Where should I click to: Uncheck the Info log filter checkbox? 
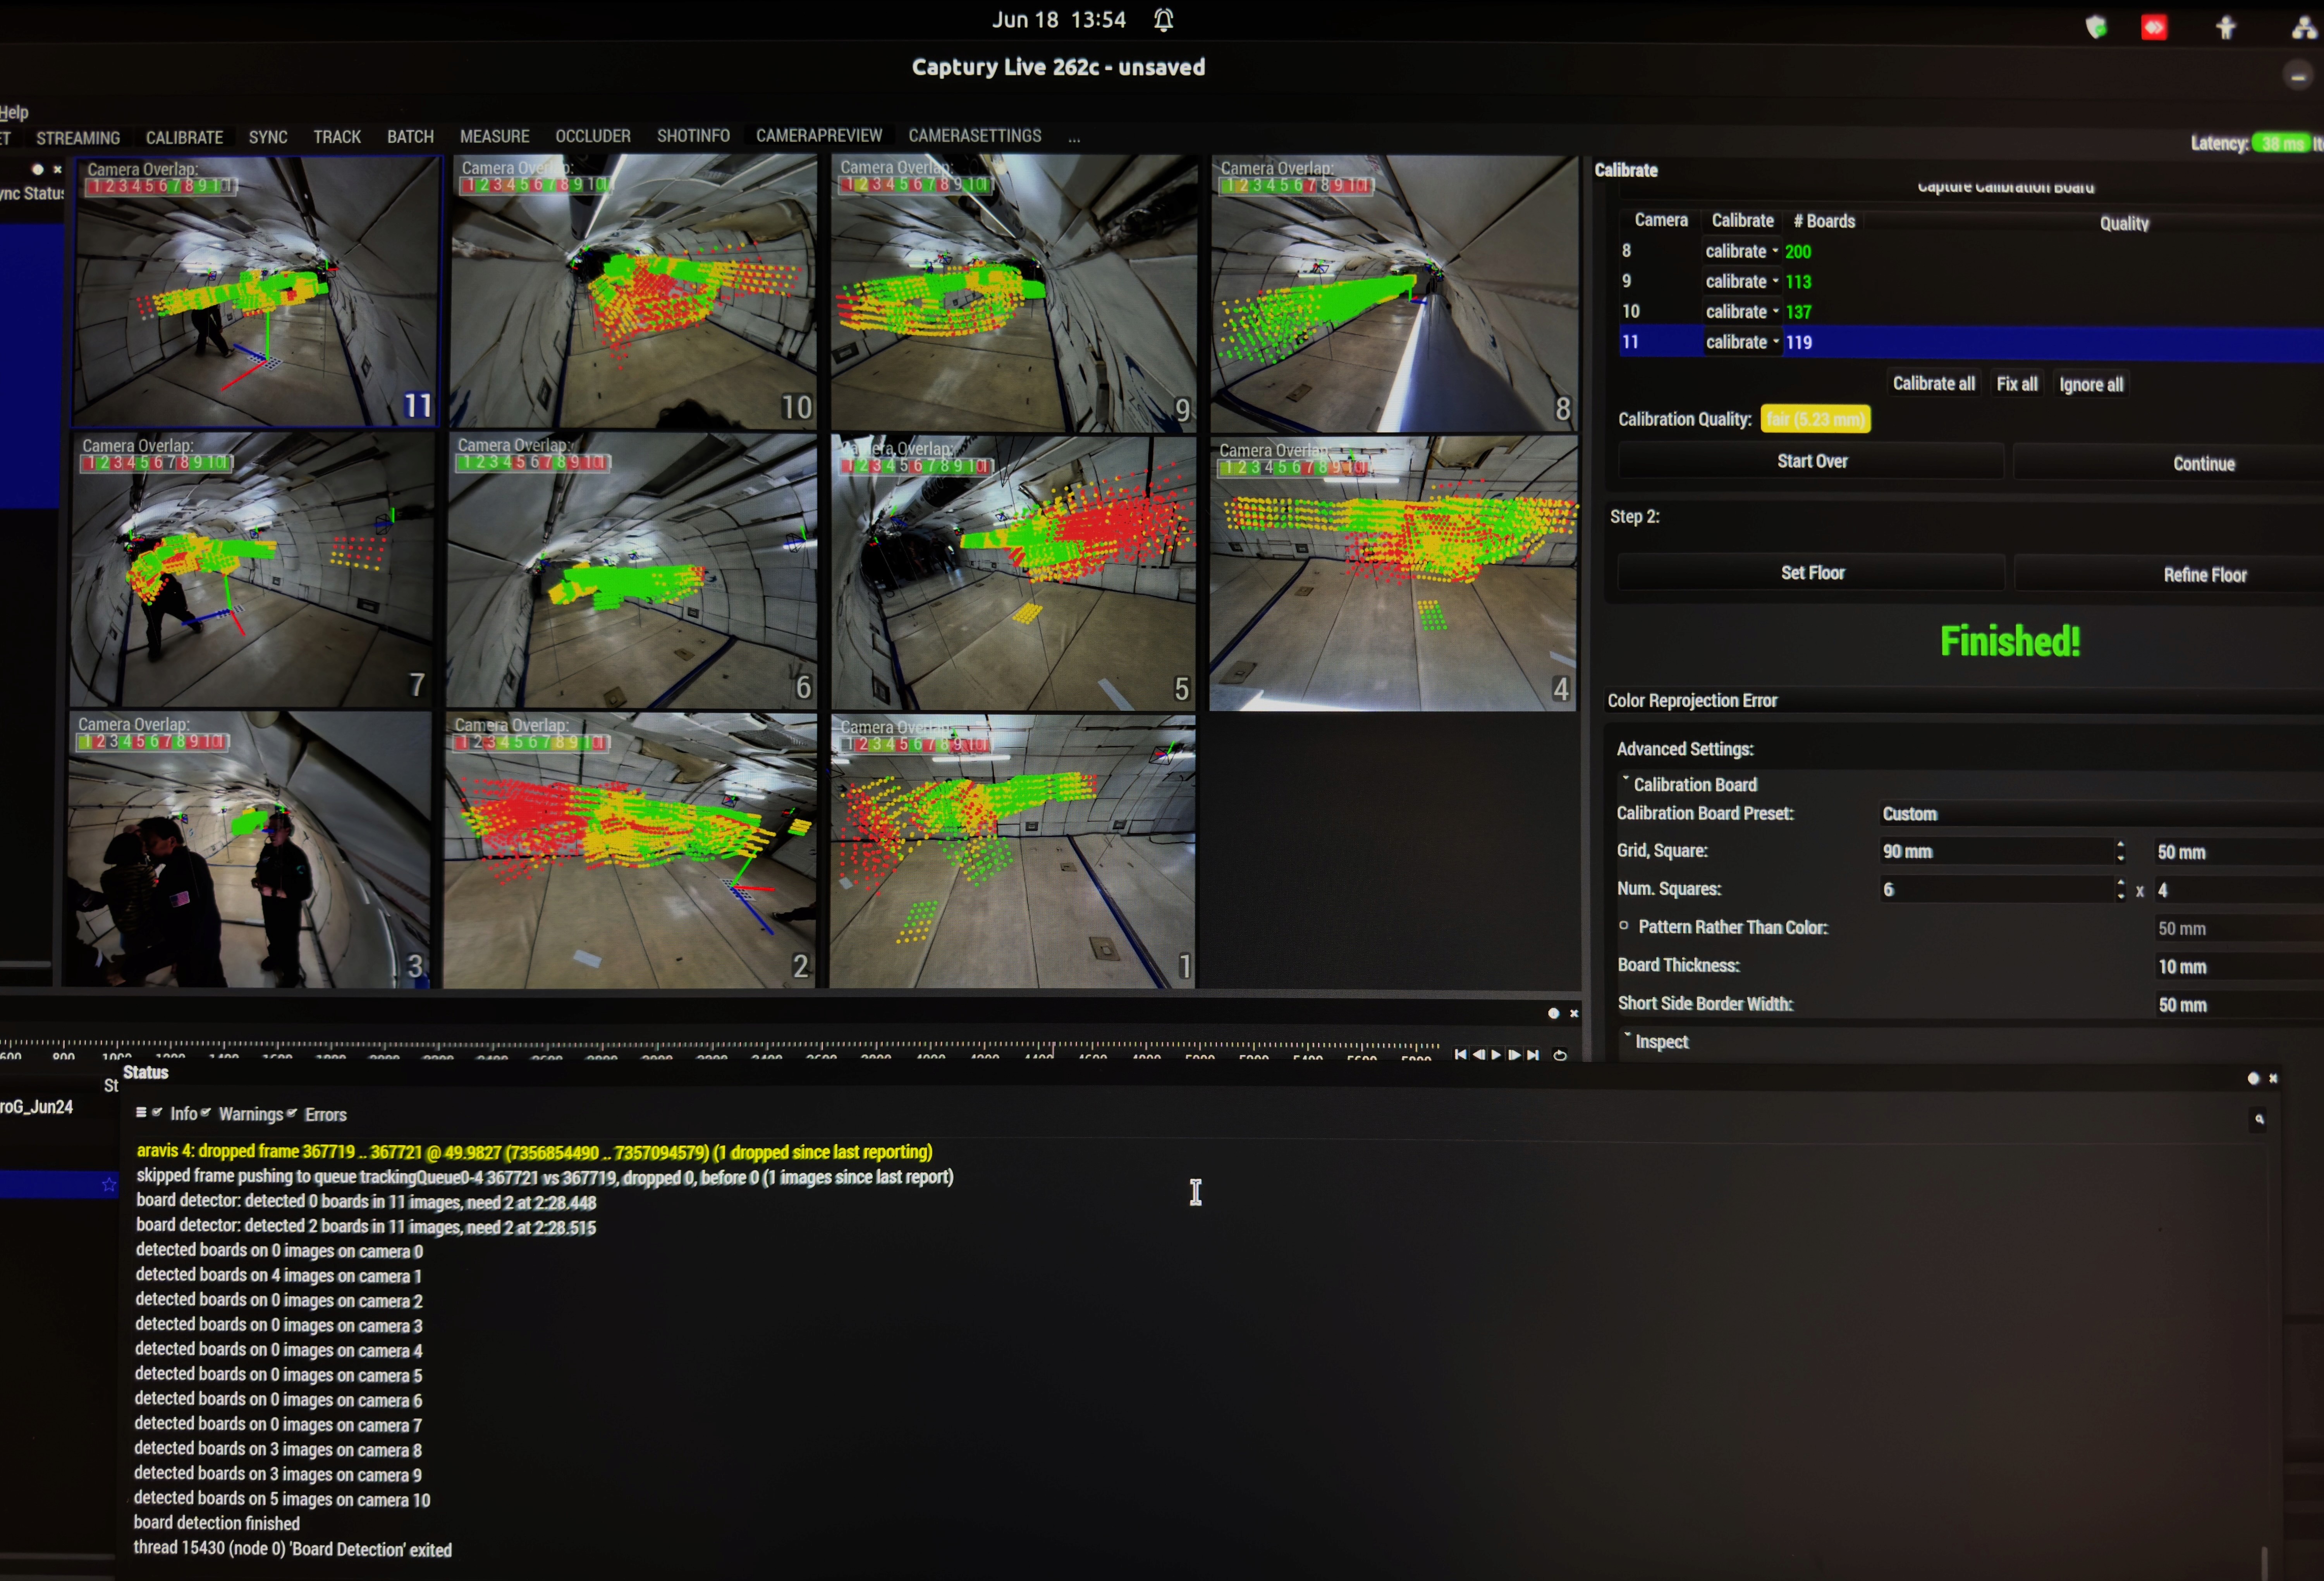point(157,1112)
